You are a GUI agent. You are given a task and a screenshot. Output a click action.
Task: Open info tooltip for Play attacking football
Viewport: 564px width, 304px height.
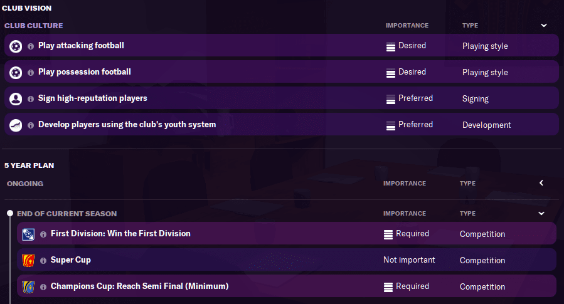(31, 46)
